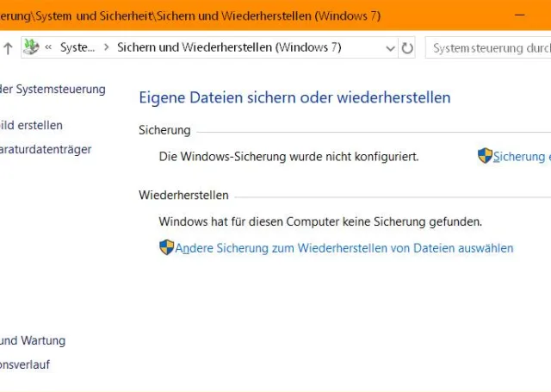Open the 'araturdatenträger' sidebar link
Image resolution: width=551 pixels, height=392 pixels.
pyautogui.click(x=46, y=149)
